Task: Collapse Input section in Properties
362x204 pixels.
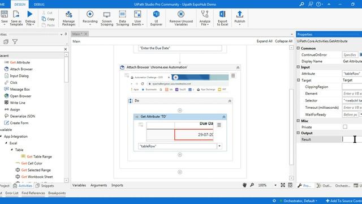Action: pos(298,67)
